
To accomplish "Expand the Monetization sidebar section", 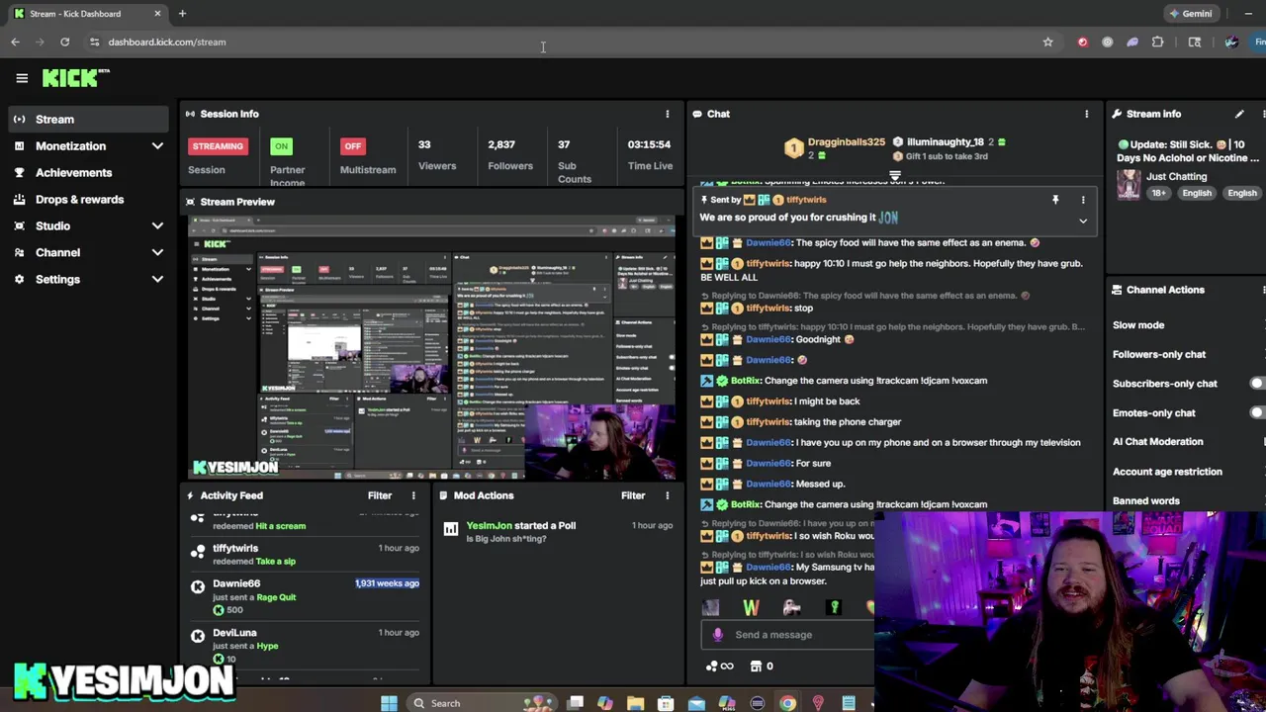I will point(157,146).
